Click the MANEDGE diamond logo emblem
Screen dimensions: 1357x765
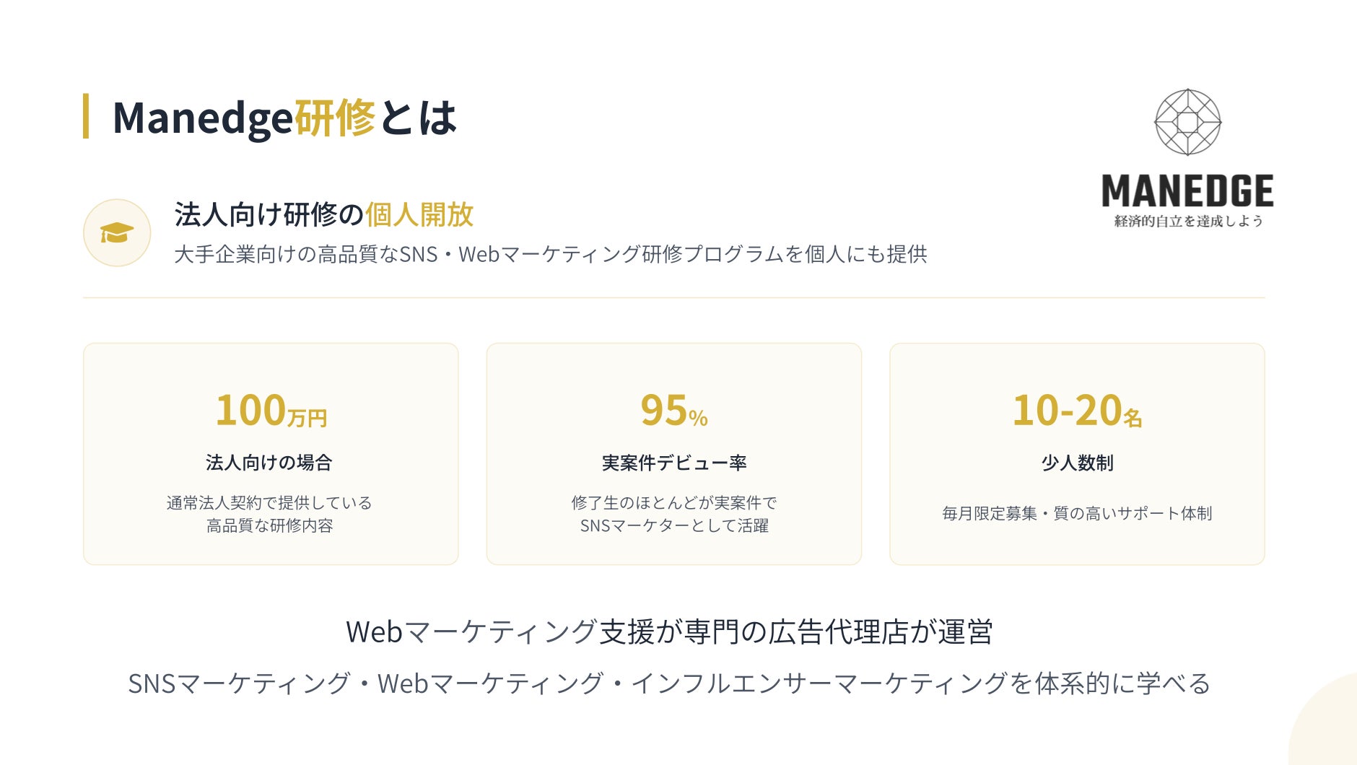click(1187, 122)
